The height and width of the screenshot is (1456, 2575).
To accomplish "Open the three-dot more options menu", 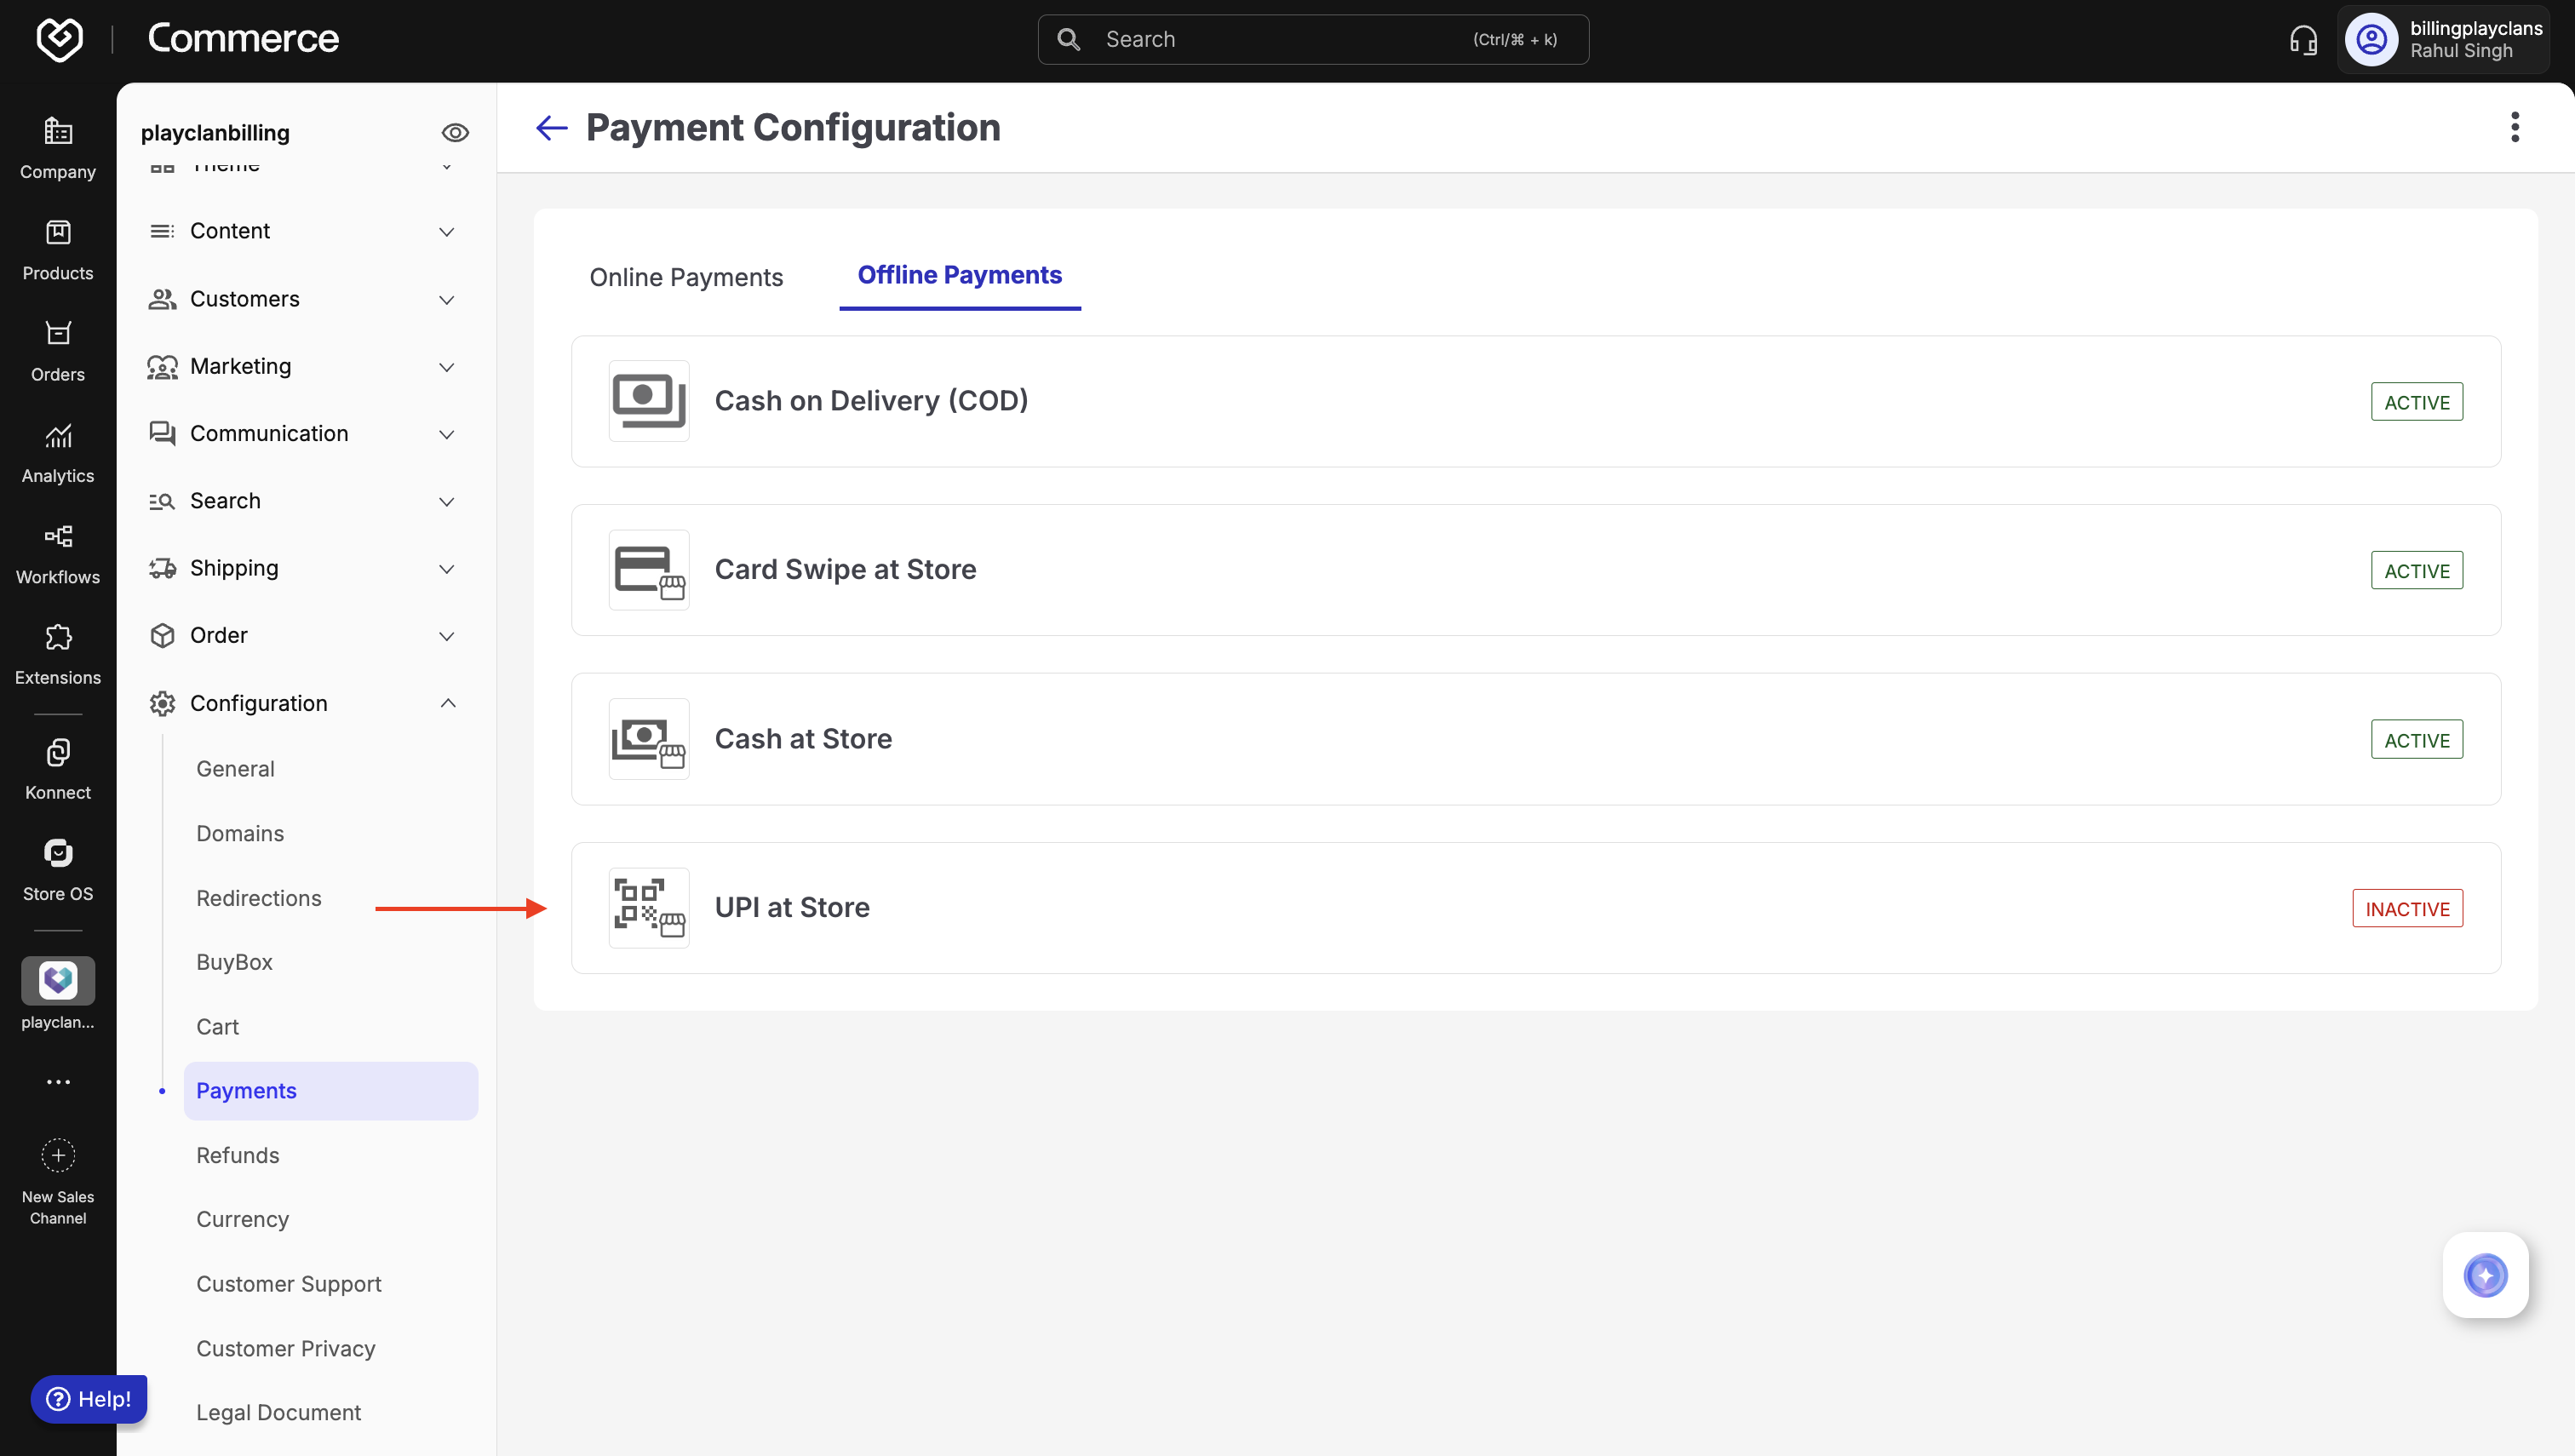I will pyautogui.click(x=2514, y=127).
